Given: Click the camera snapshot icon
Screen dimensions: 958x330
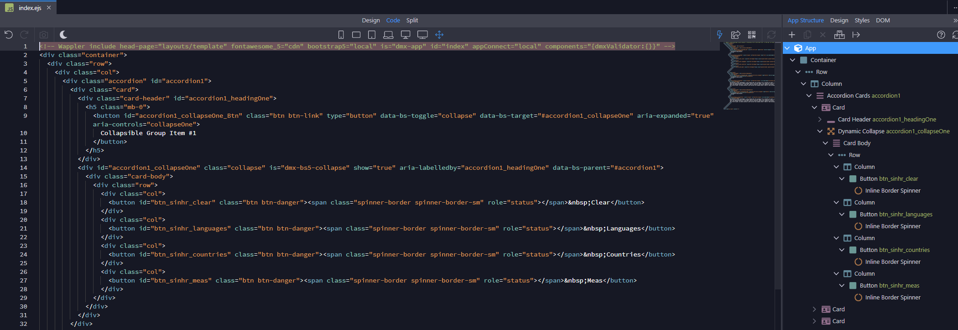Looking at the screenshot, I should 44,35.
